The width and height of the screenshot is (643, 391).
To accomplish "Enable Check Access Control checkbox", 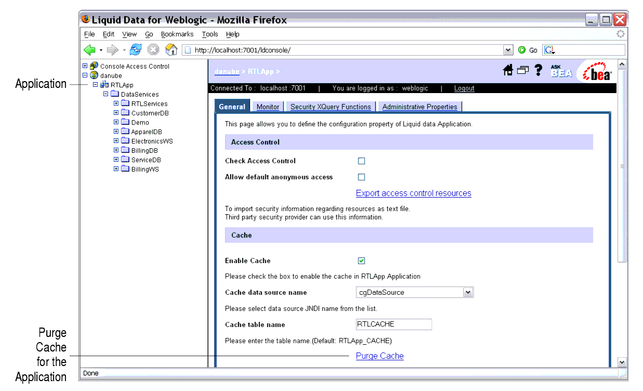I will [x=361, y=161].
